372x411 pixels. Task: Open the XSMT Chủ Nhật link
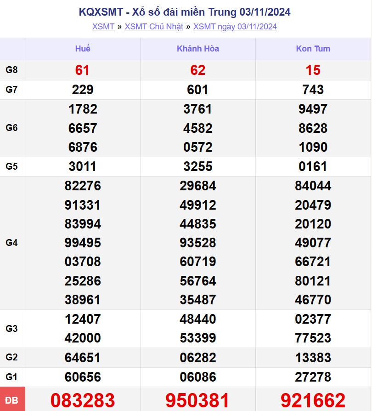[x=154, y=27]
